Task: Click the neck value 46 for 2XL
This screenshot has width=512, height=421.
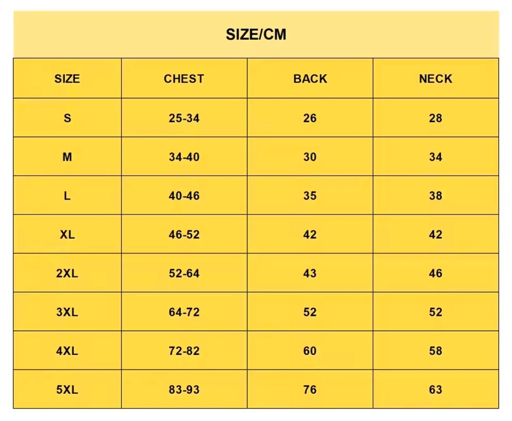Action: point(436,274)
